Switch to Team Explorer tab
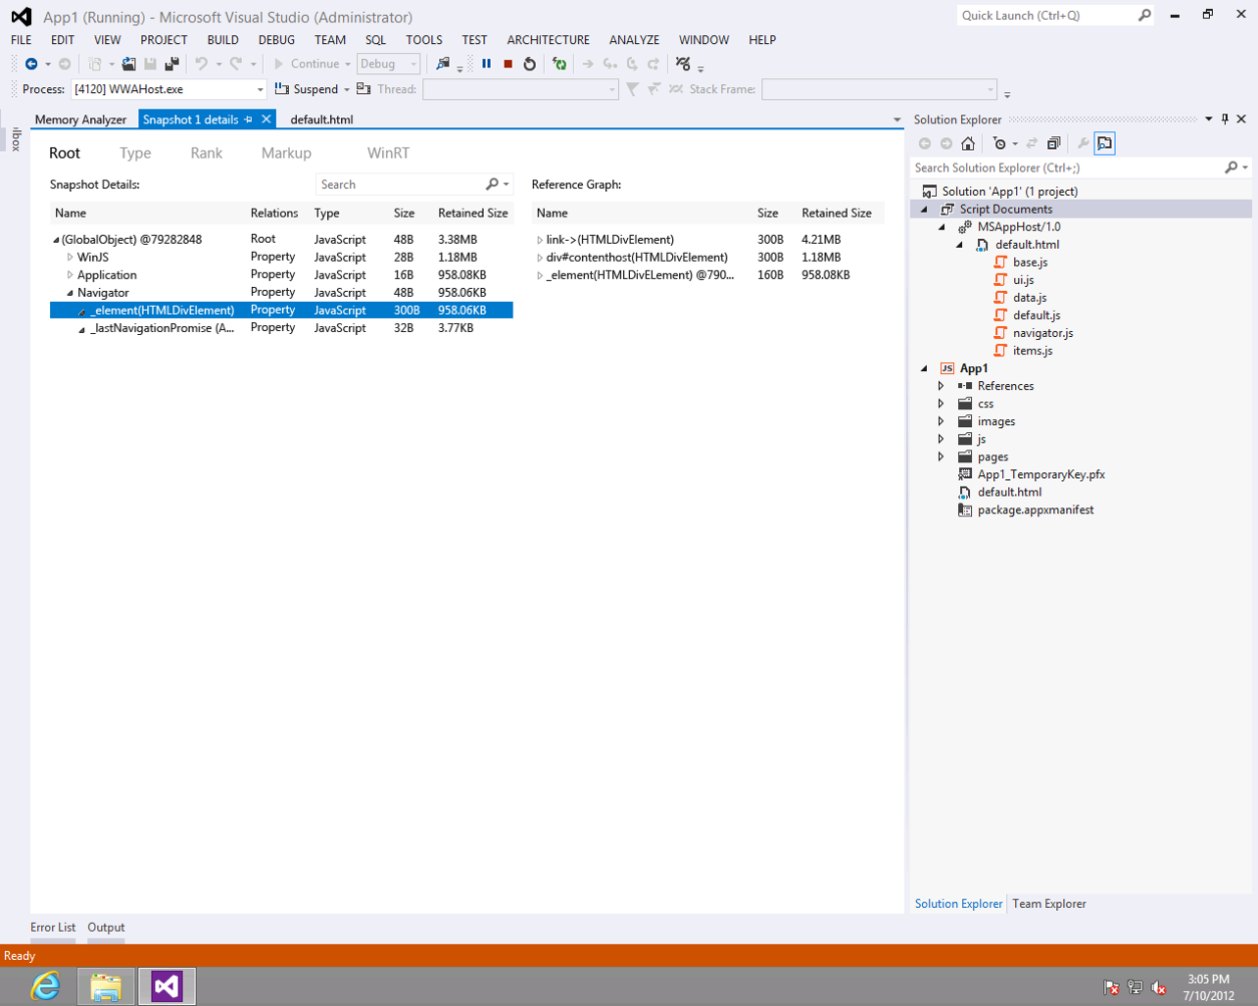Viewport: 1258px width, 1006px height. pos(1048,904)
